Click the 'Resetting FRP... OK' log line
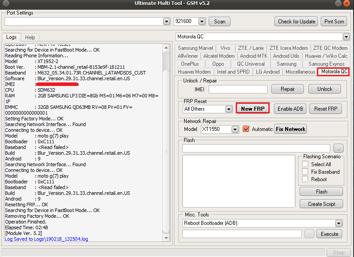The width and height of the screenshot is (354, 257). click(26, 205)
